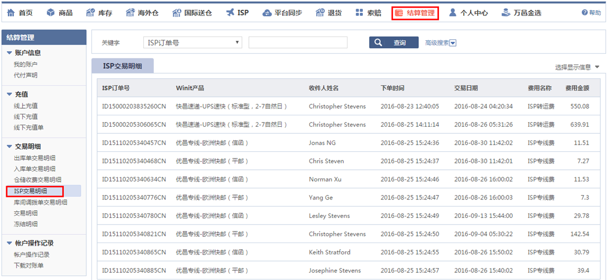This screenshot has height=280, width=608.
Task: Click the help question mark icon
Action: [585, 13]
